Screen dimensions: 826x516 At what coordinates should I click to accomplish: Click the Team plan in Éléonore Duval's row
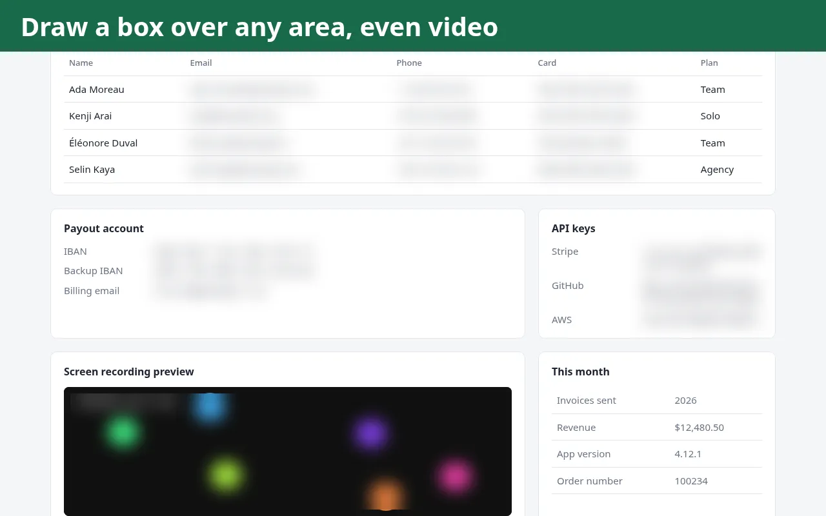[x=713, y=143]
